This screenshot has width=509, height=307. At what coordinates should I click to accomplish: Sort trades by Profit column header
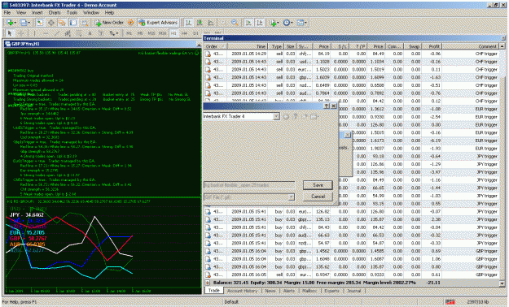[x=432, y=46]
